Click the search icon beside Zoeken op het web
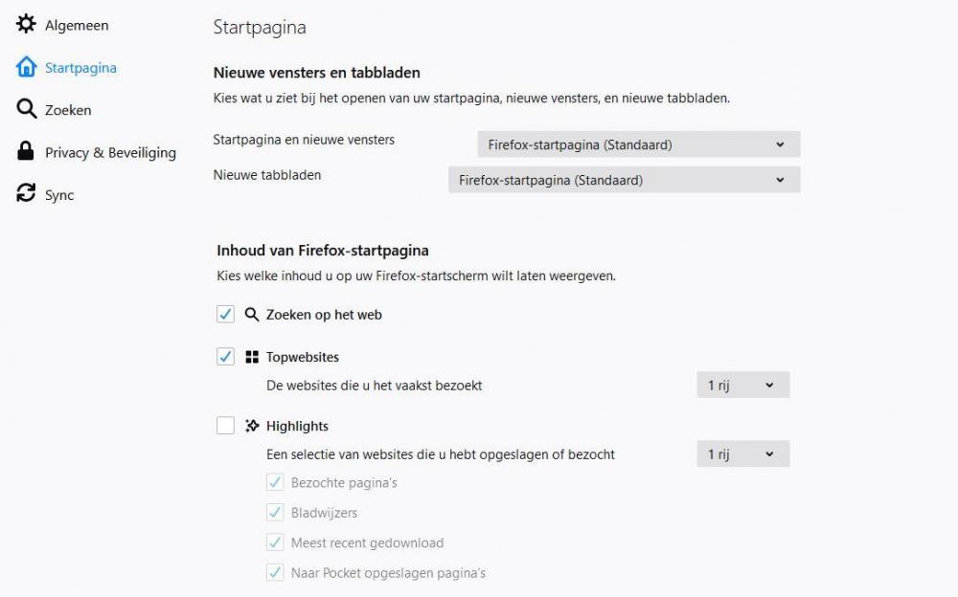The image size is (958, 597). [x=252, y=314]
